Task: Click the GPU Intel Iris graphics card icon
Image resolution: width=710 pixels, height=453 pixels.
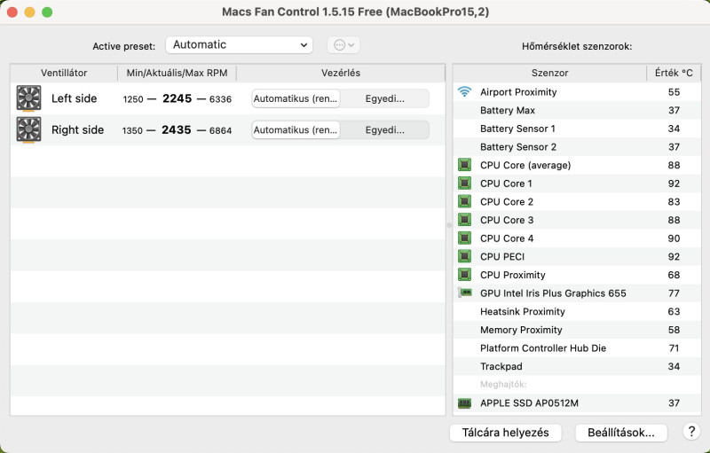Action: (x=464, y=293)
